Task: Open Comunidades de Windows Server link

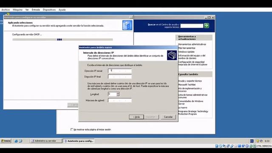Action: click(x=191, y=102)
